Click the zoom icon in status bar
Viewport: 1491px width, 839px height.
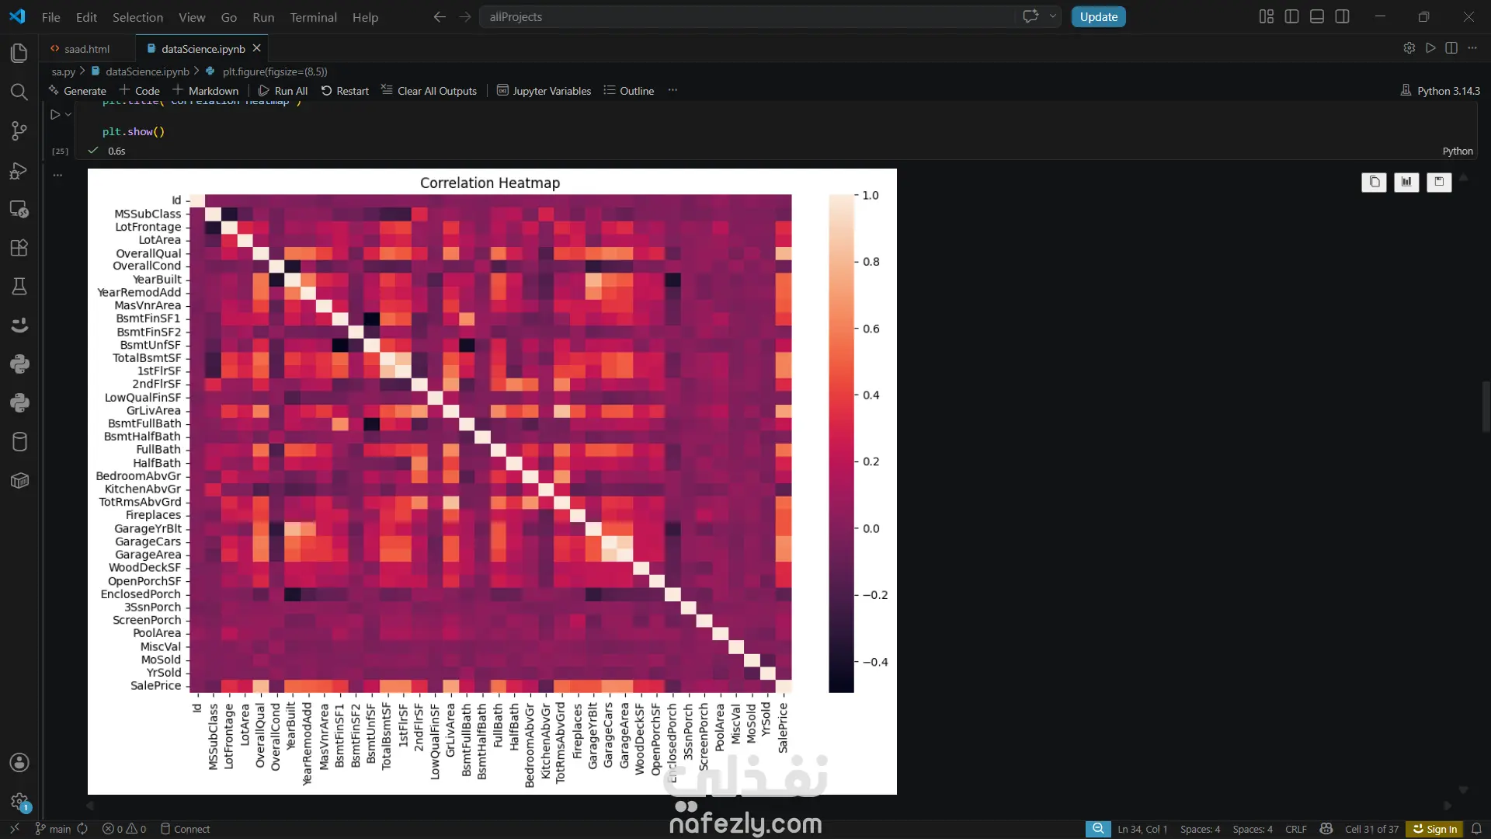pos(1098,829)
